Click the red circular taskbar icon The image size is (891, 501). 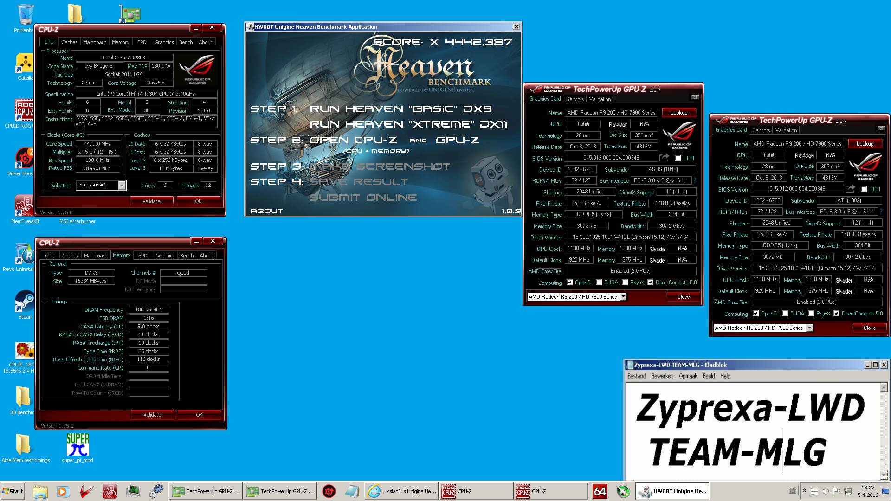click(329, 491)
